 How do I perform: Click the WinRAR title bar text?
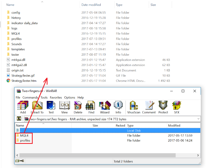click(39, 91)
